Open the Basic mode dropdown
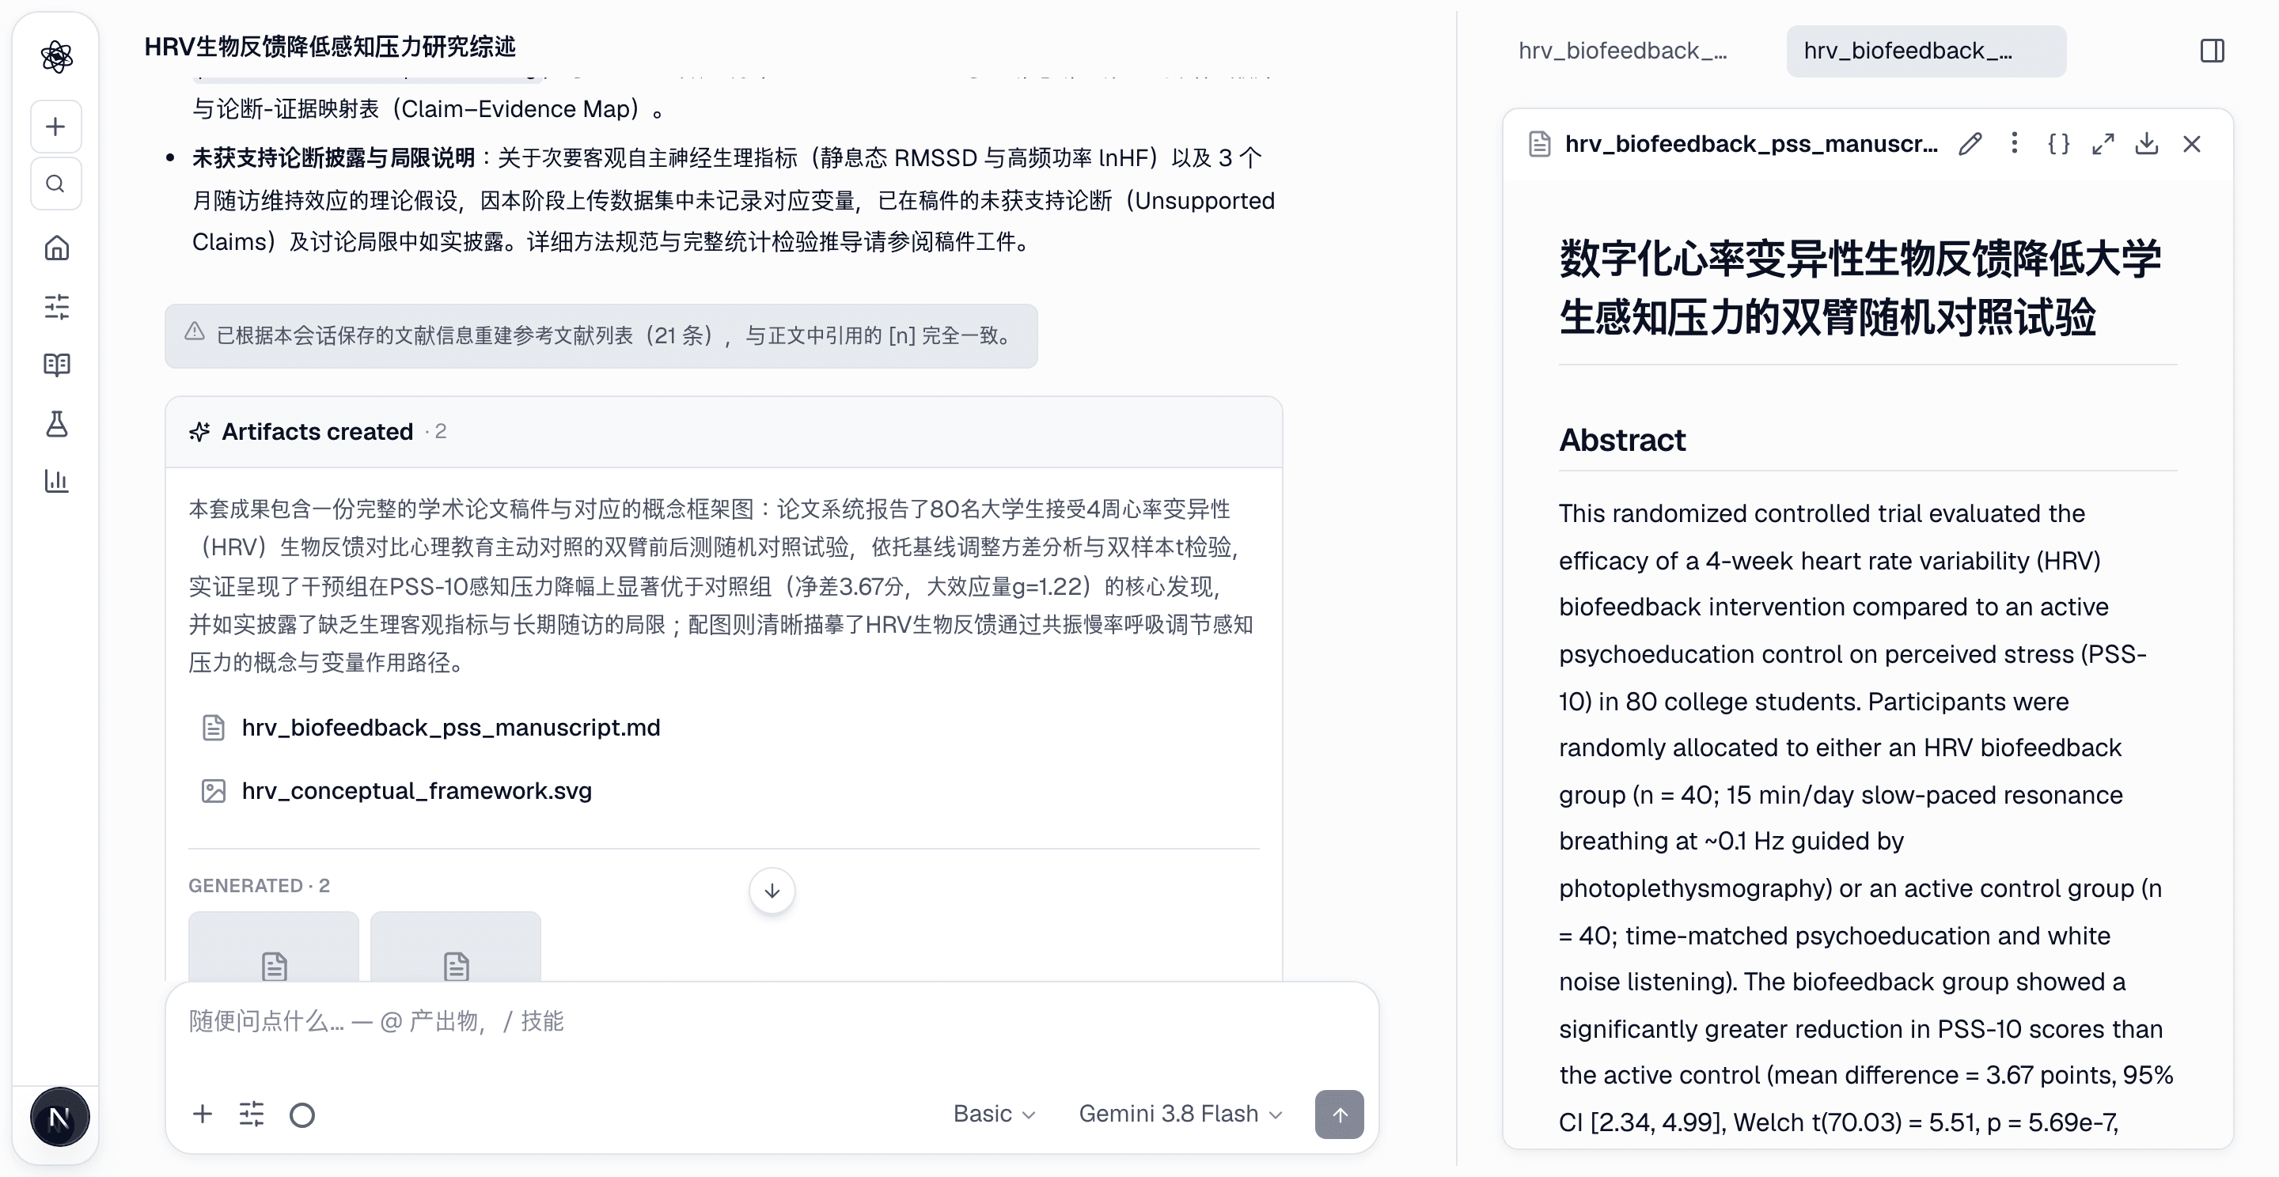The image size is (2279, 1177). tap(994, 1115)
